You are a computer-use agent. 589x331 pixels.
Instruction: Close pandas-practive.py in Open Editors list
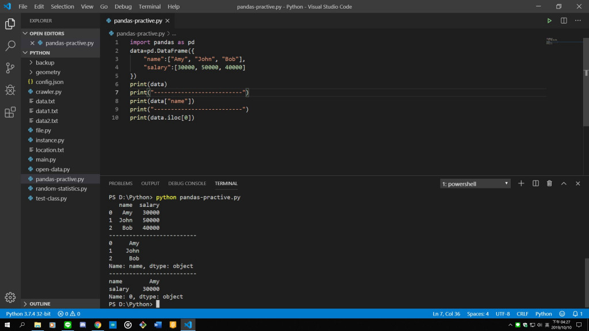[32, 43]
